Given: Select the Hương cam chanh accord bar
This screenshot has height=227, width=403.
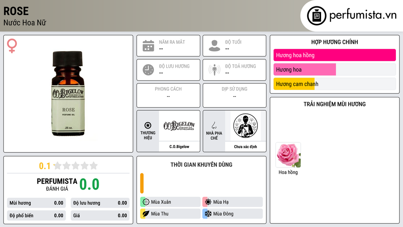Looking at the screenshot, I should [335, 84].
